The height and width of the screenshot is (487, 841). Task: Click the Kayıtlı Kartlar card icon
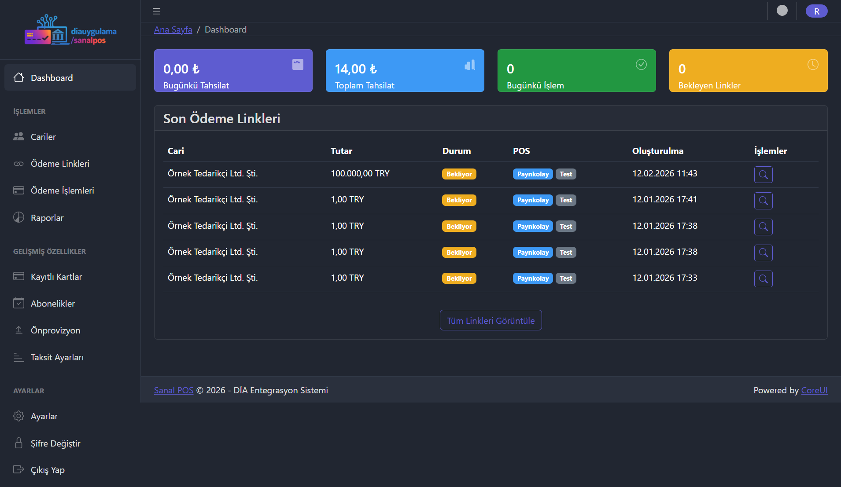coord(18,276)
